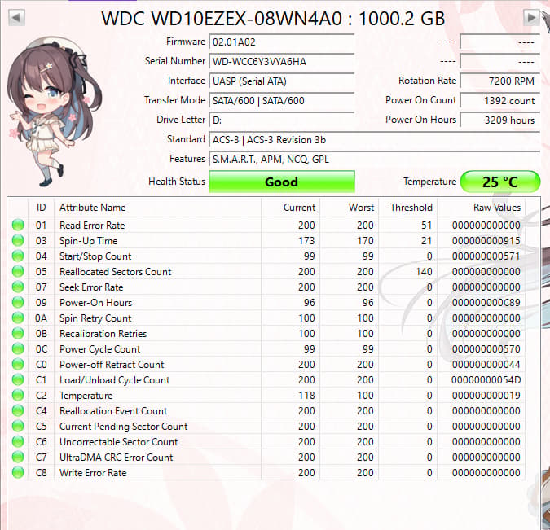Viewport: 550px width, 530px height.
Task: Click status icon for Load/Unload Cycle Count
Action: pos(18,379)
